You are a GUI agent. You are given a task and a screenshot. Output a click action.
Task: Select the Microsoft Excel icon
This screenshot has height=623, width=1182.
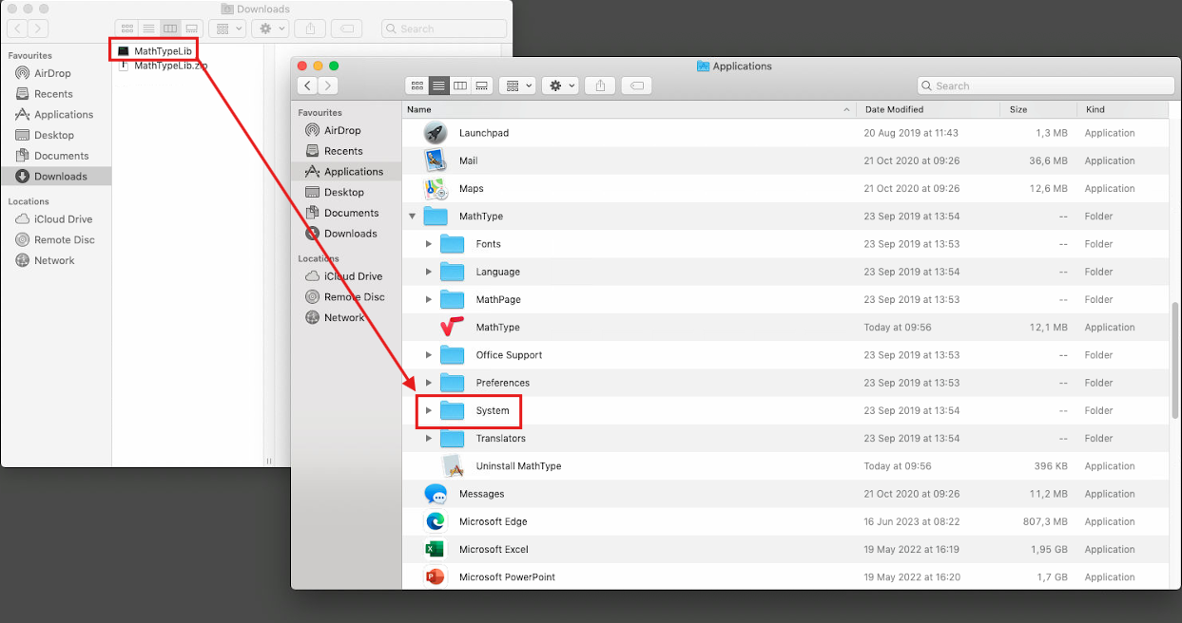[436, 549]
